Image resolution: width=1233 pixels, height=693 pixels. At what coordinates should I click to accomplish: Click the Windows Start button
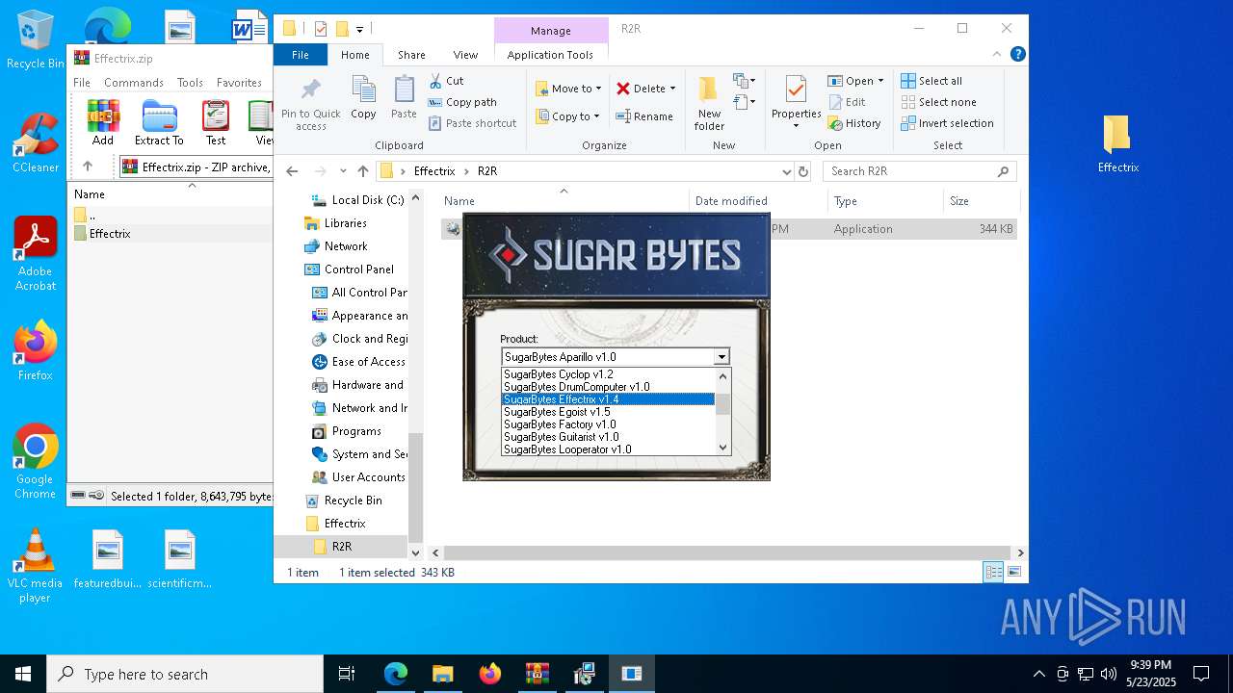[22, 674]
